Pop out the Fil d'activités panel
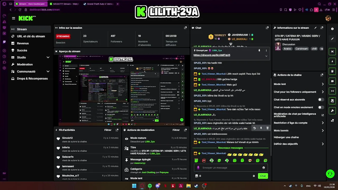Image resolution: width=338 pixels, height=190 pixels. click(117, 130)
